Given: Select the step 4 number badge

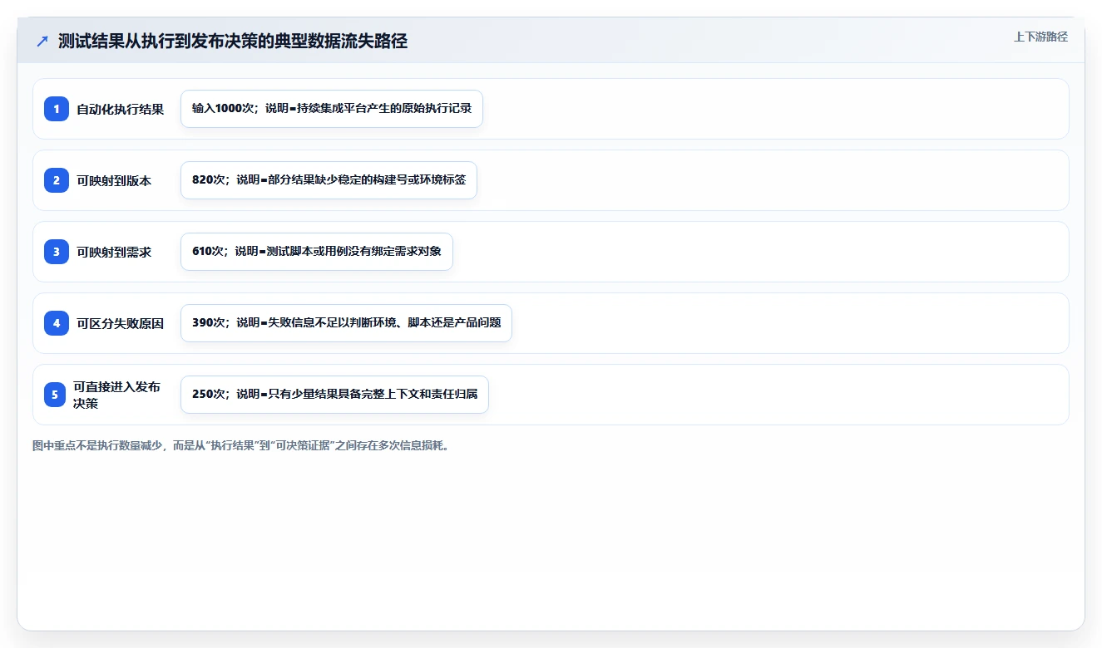Looking at the screenshot, I should pyautogui.click(x=57, y=323).
